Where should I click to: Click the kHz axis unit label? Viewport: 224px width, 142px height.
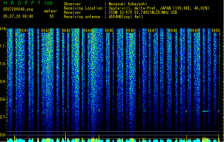click(x=3, y=29)
